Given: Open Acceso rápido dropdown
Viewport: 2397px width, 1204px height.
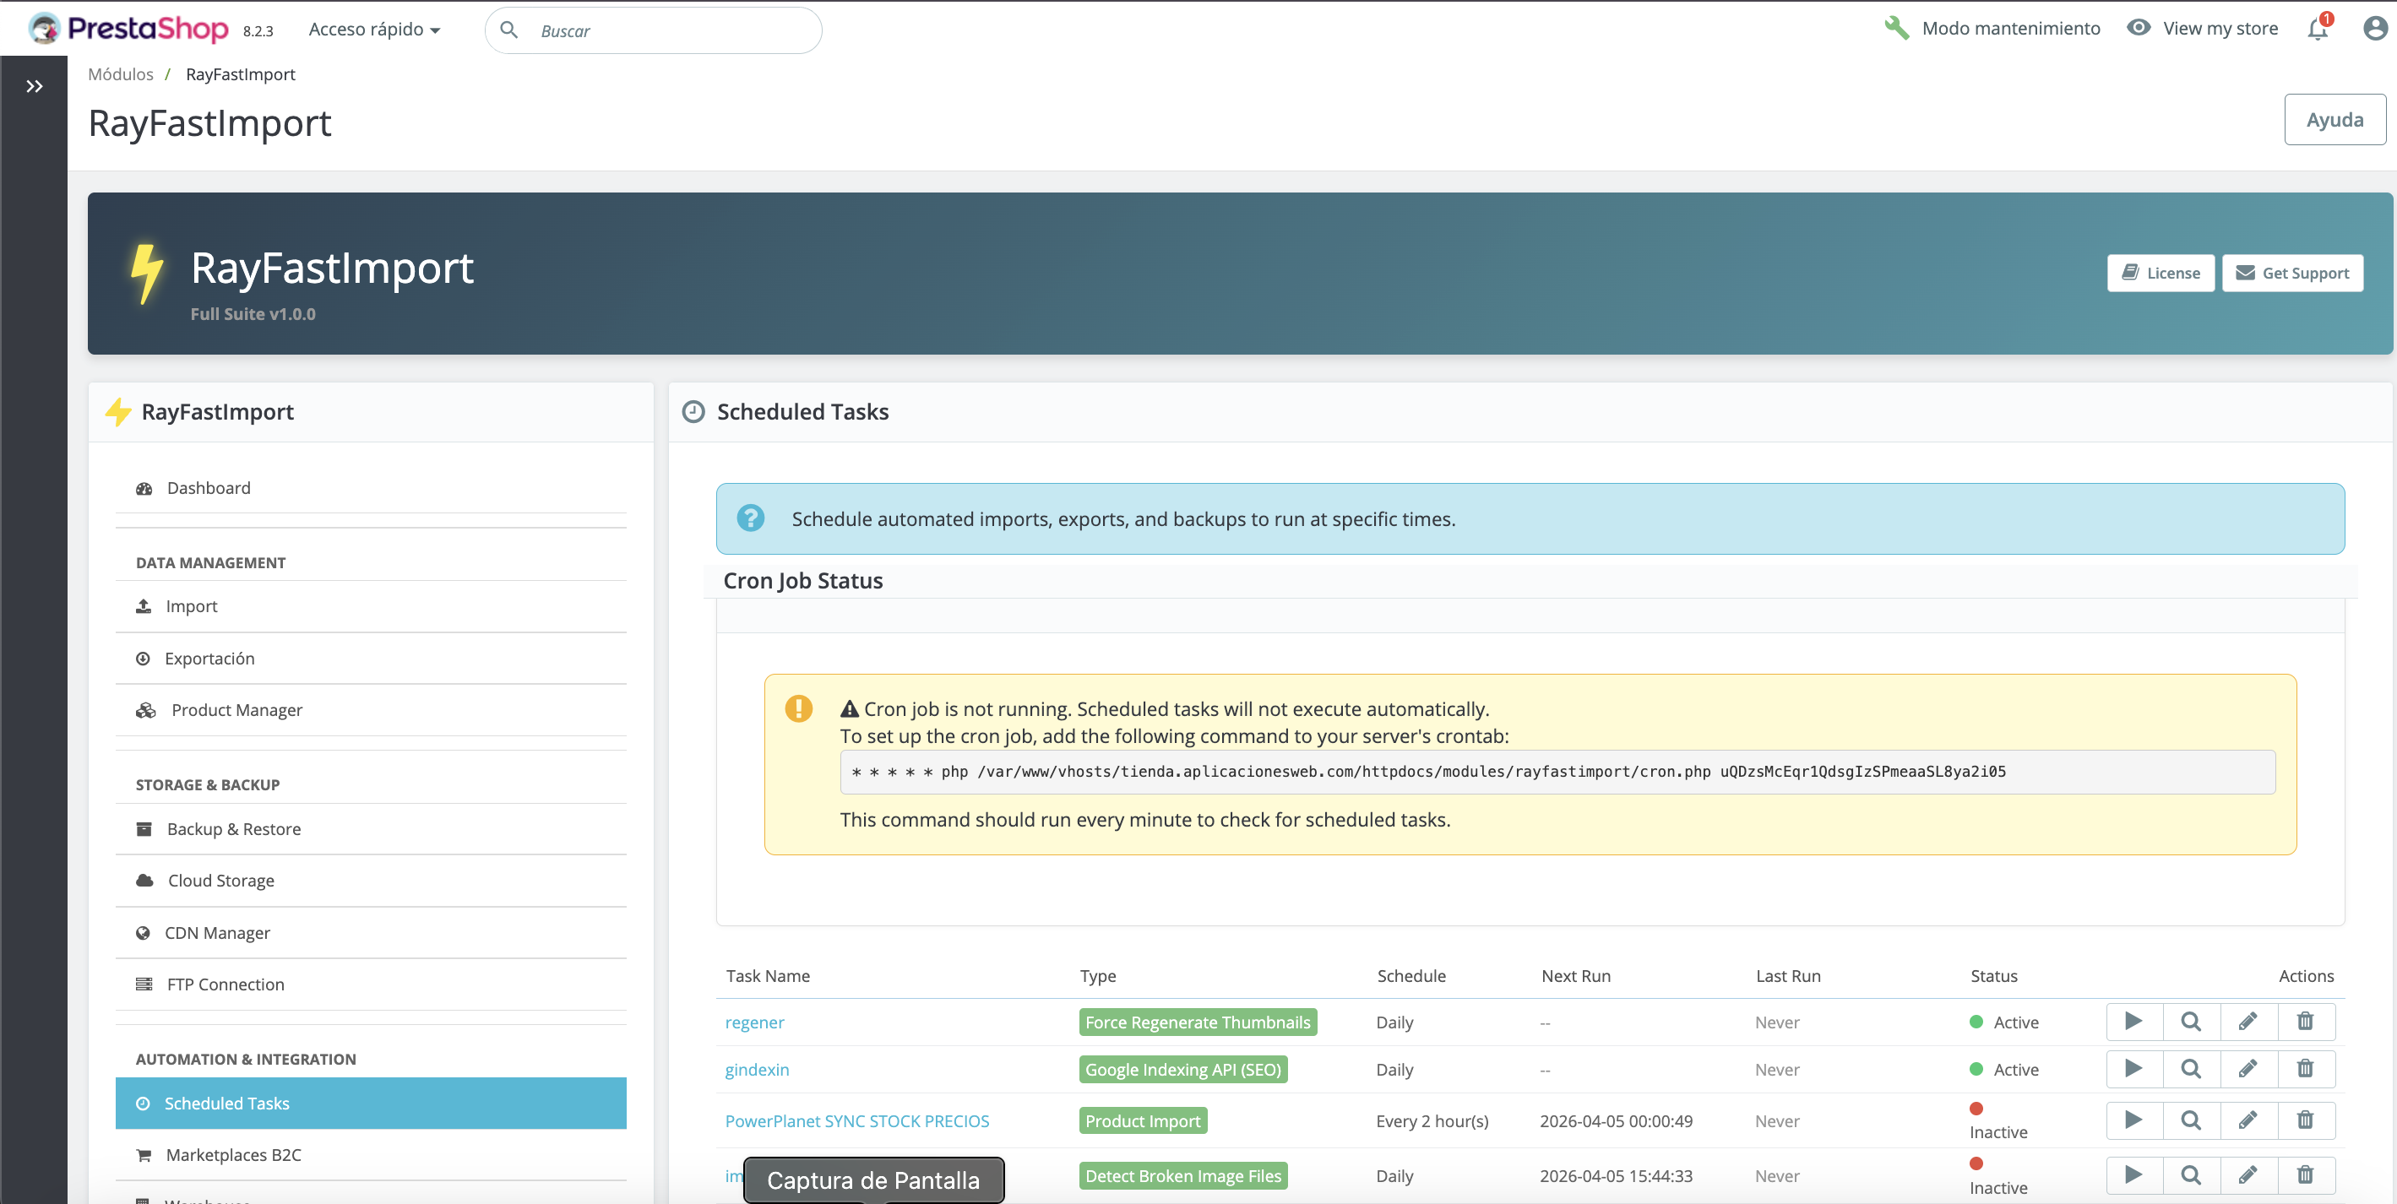Looking at the screenshot, I should coord(374,30).
